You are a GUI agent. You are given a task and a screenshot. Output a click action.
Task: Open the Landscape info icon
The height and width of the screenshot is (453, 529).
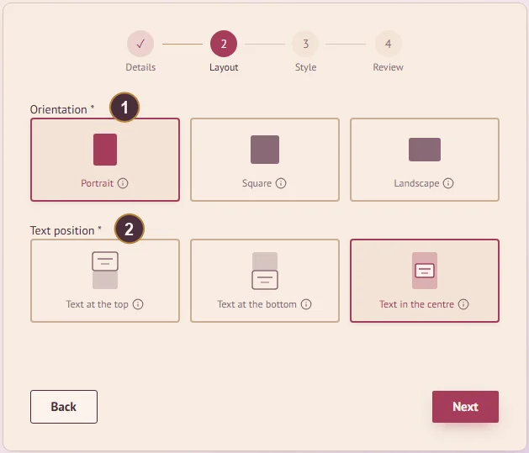(448, 183)
